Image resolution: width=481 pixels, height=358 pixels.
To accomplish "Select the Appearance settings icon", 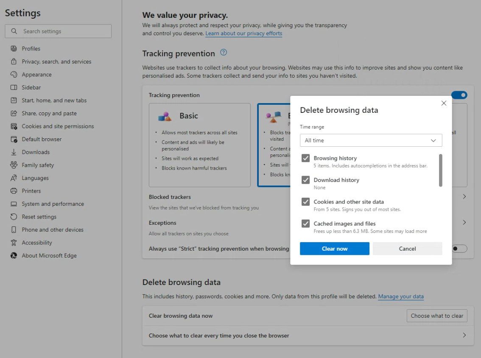I will [x=13, y=74].
